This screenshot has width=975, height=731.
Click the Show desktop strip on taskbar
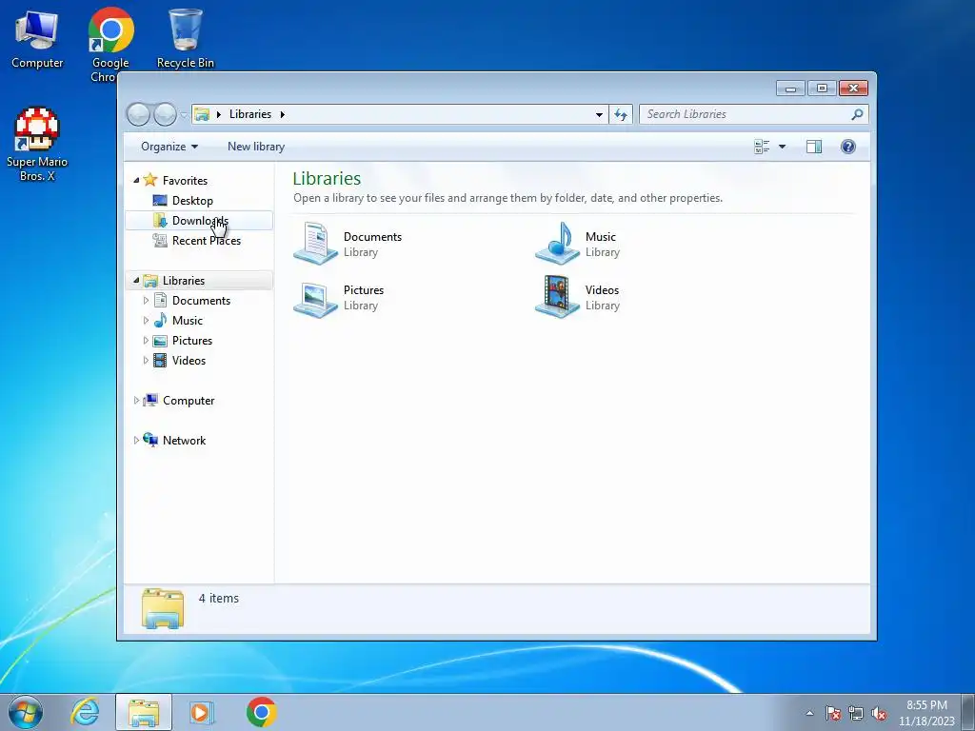[x=968, y=712]
